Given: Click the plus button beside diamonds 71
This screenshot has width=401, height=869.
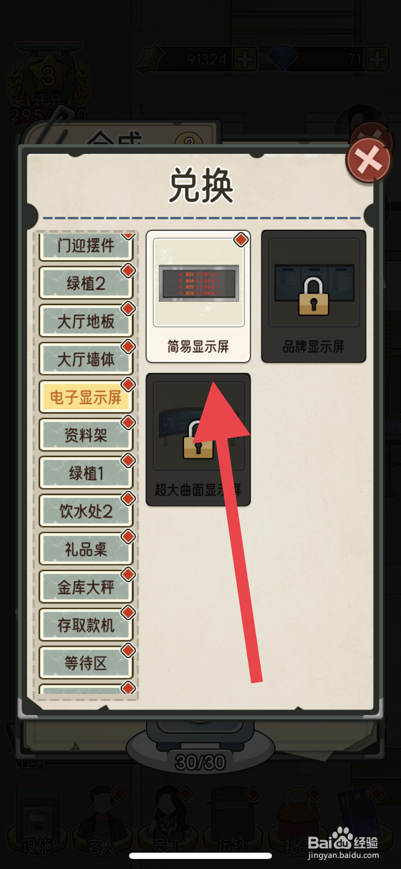Looking at the screenshot, I should (x=377, y=59).
